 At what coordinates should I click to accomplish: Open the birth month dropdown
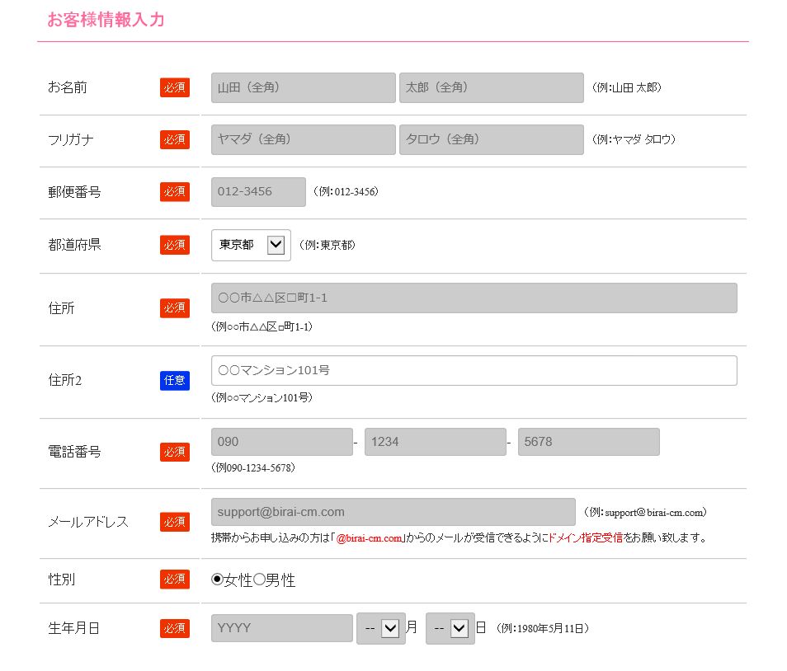[x=381, y=628]
